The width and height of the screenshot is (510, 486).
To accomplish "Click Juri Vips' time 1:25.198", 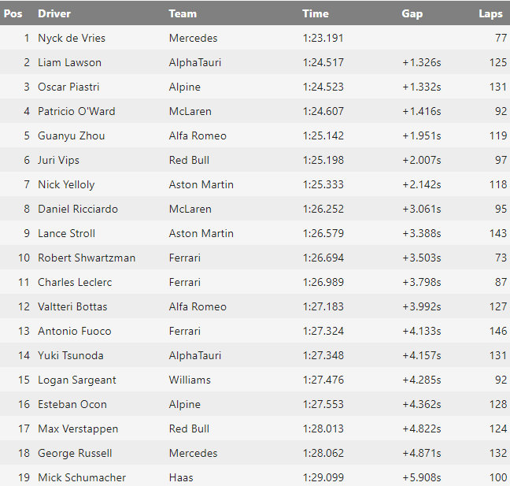I will [x=323, y=160].
